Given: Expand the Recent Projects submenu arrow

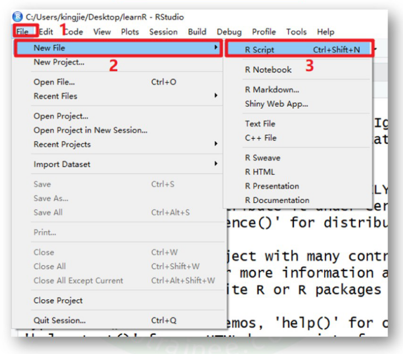Looking at the screenshot, I should [216, 144].
